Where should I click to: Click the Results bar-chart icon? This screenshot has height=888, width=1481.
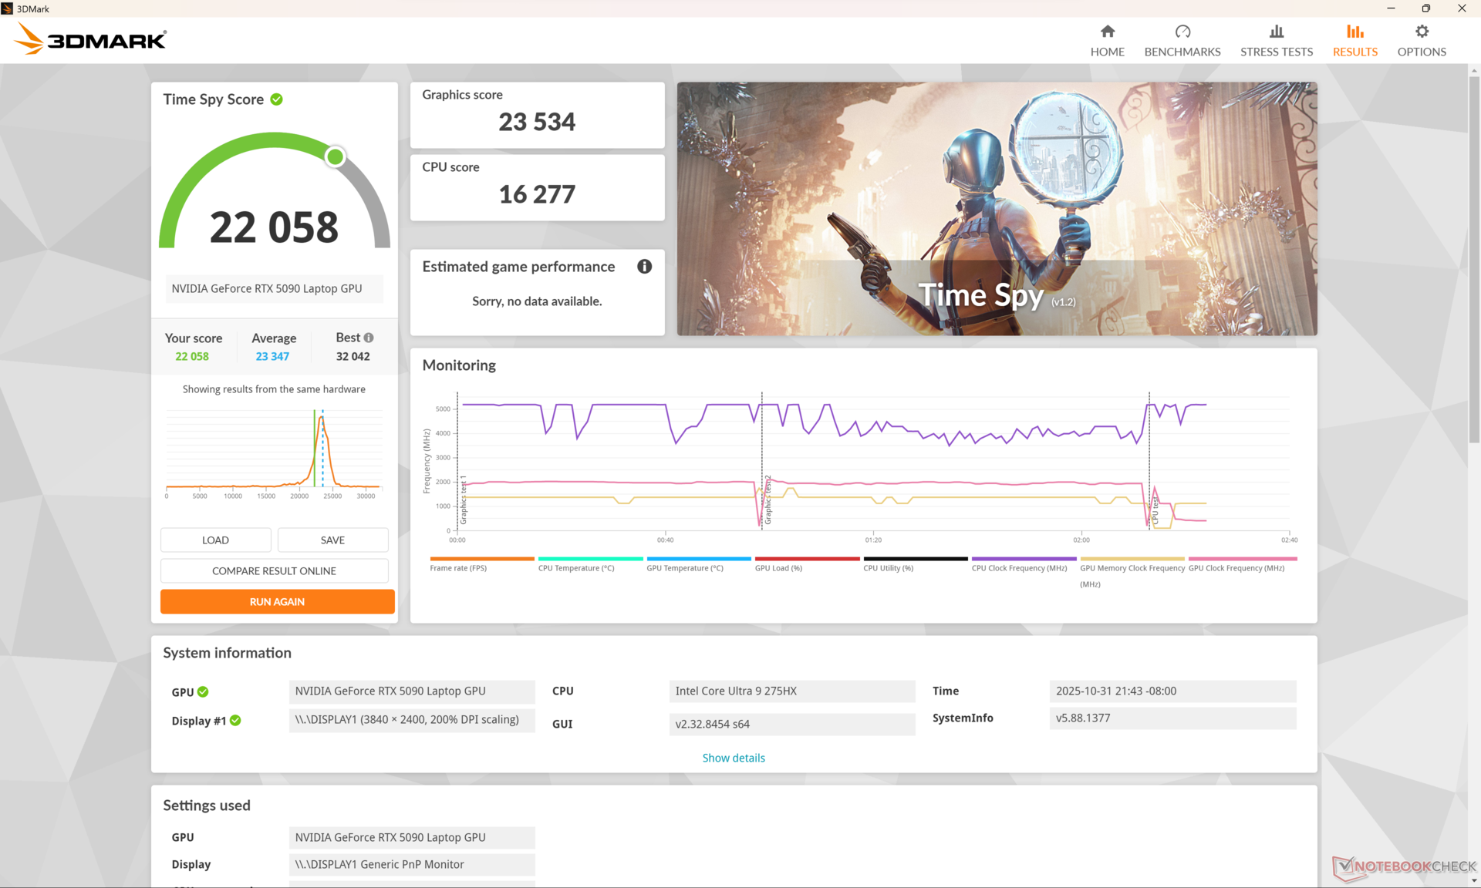pyautogui.click(x=1354, y=32)
